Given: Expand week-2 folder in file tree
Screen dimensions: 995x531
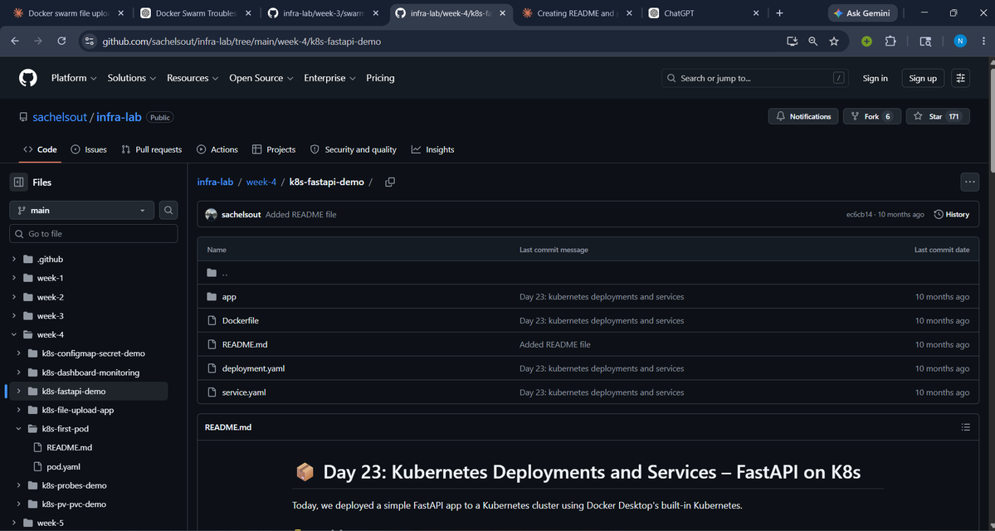Looking at the screenshot, I should point(14,297).
